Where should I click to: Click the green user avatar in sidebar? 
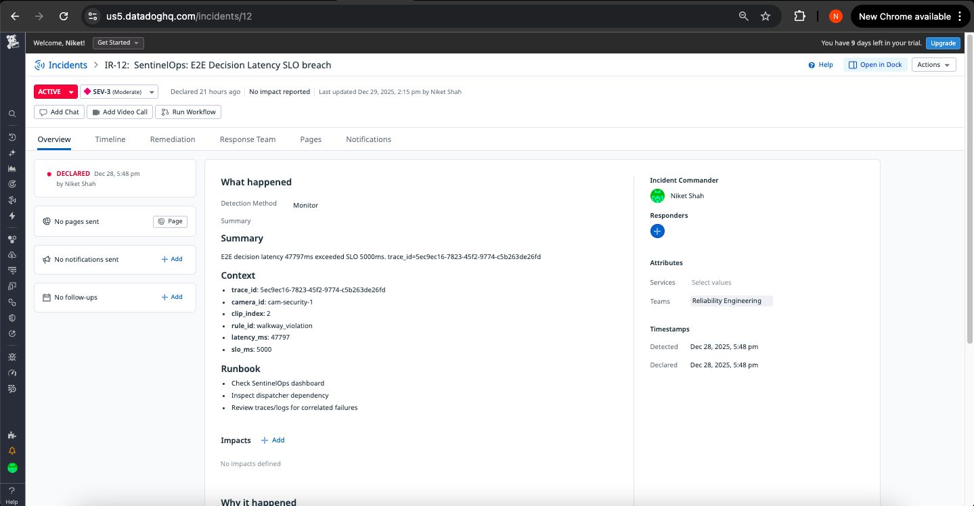tap(12, 467)
